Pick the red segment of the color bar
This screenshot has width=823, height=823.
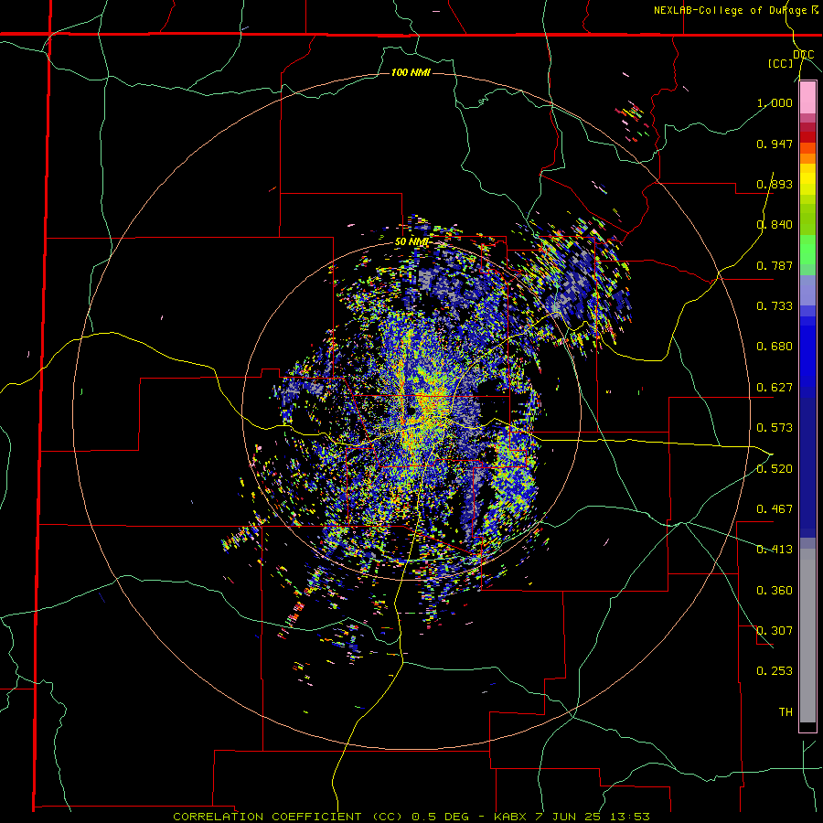[807, 136]
